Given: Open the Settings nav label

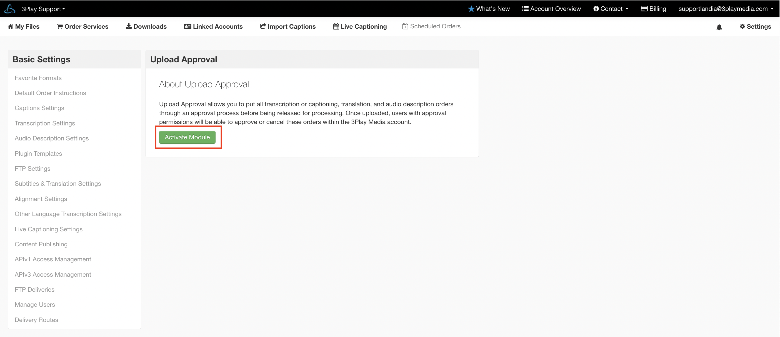Looking at the screenshot, I should coord(759,26).
